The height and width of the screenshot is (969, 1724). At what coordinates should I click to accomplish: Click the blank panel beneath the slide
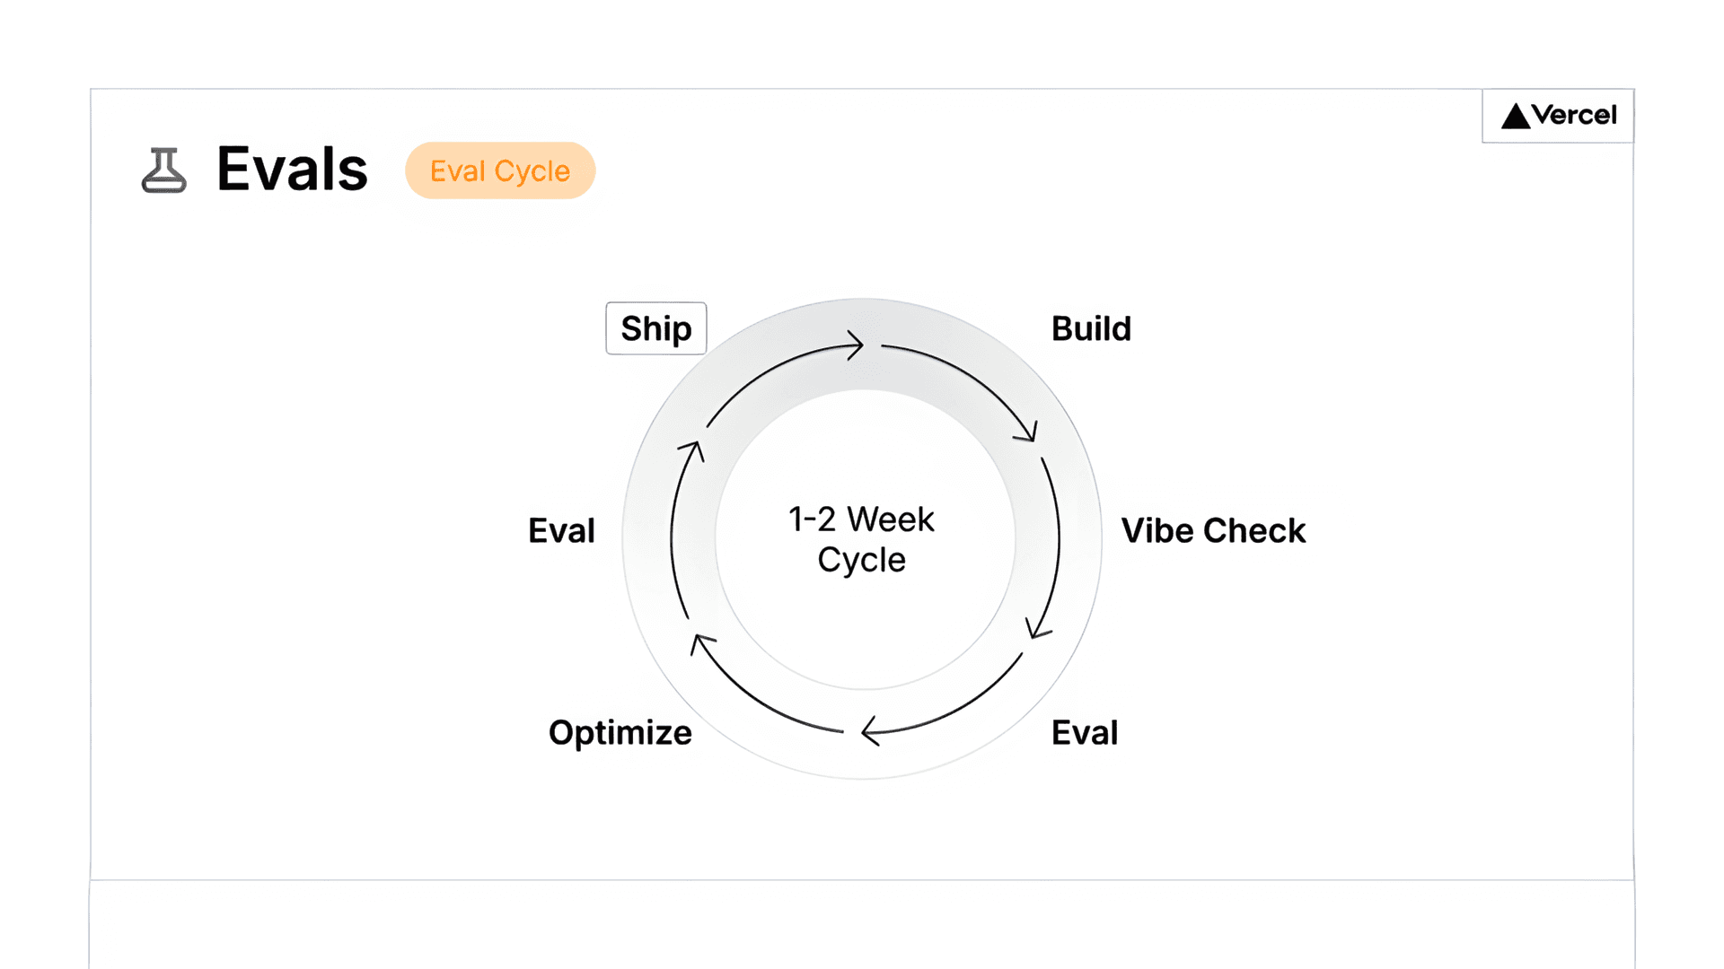click(862, 924)
